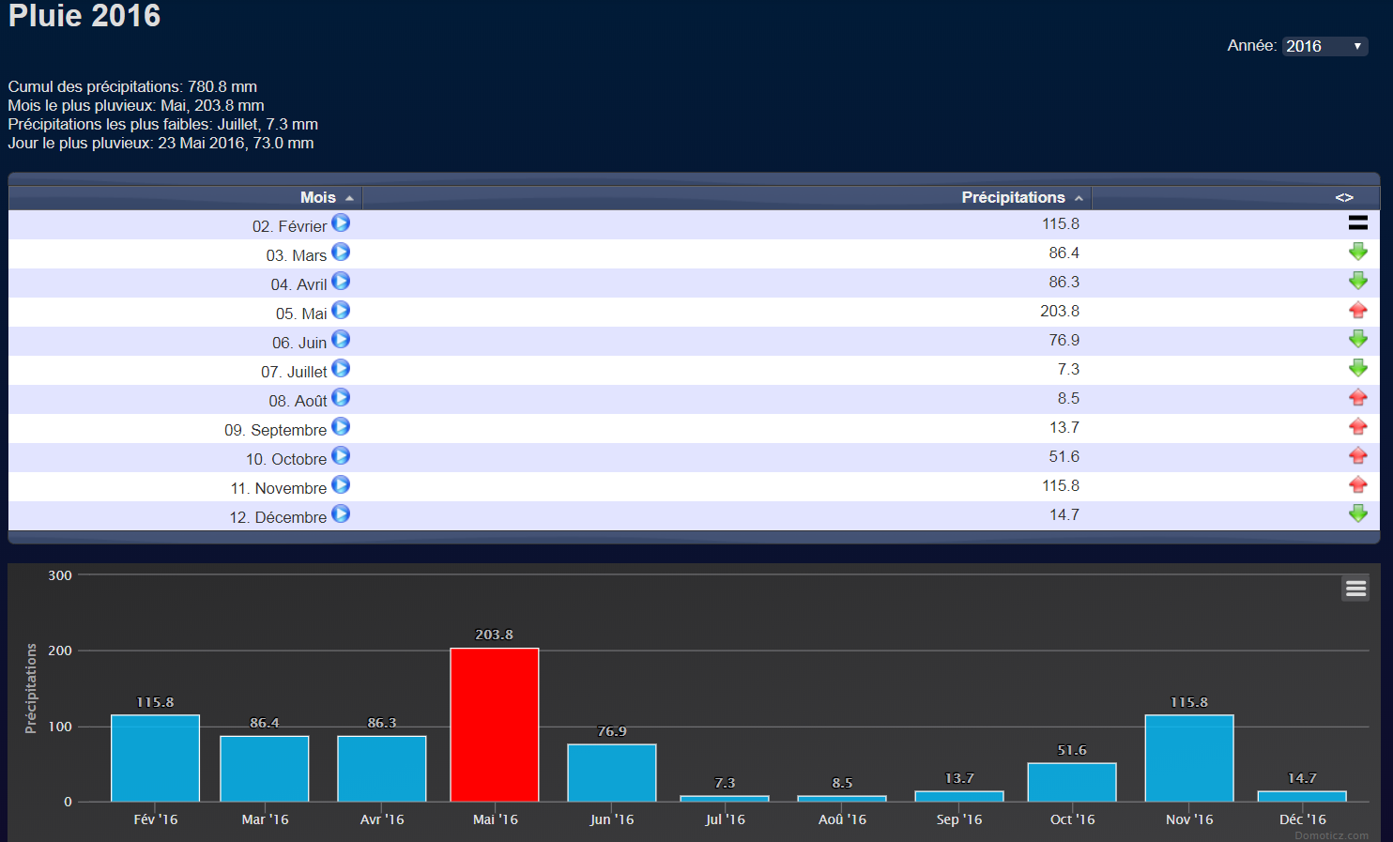Select the Nov '16 bar in chart
Screen dimensions: 1393x842
pyautogui.click(x=1189, y=758)
